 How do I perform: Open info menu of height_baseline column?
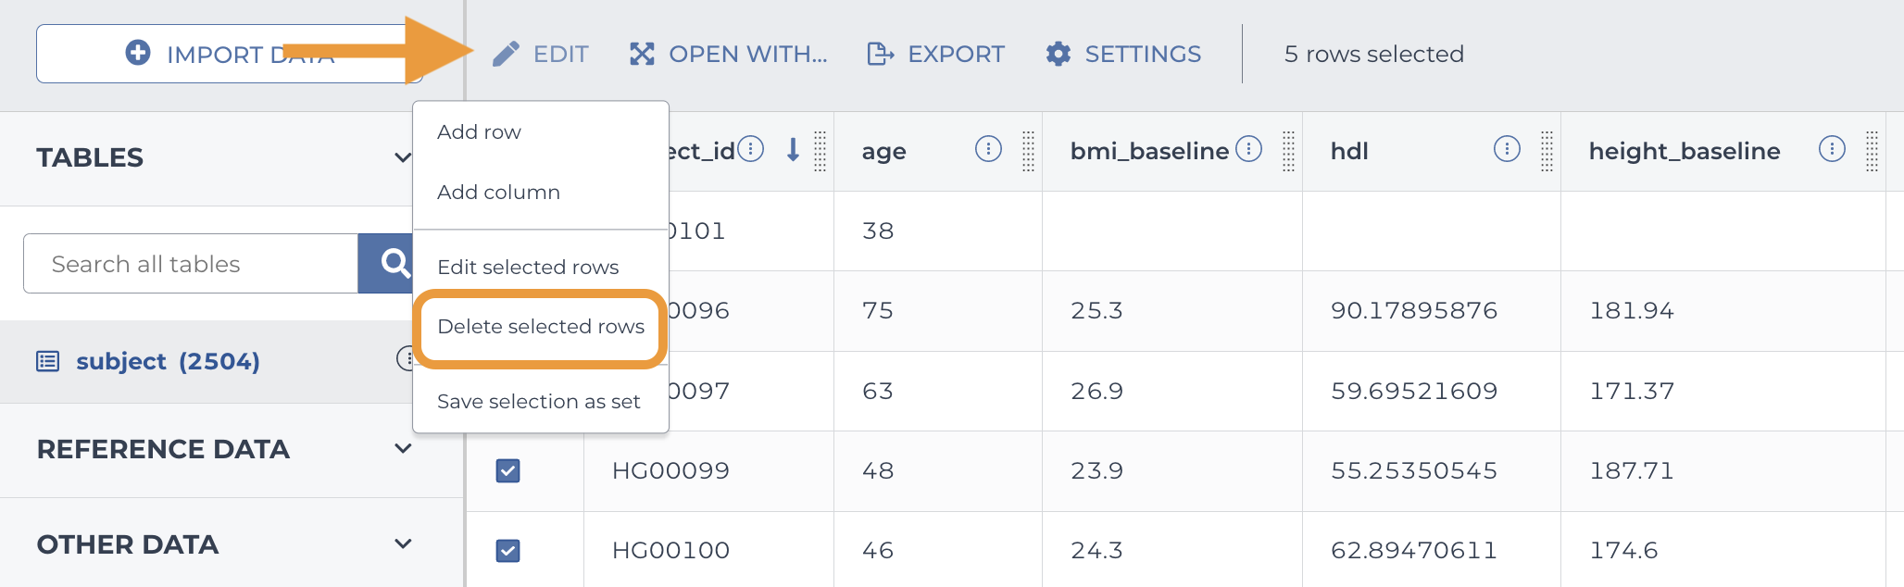1832,149
